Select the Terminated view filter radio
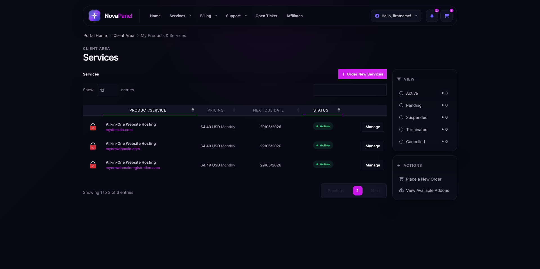The width and height of the screenshot is (540, 269). pos(401,130)
